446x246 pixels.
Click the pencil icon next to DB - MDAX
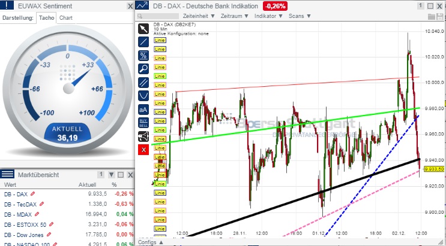[x=37, y=214]
